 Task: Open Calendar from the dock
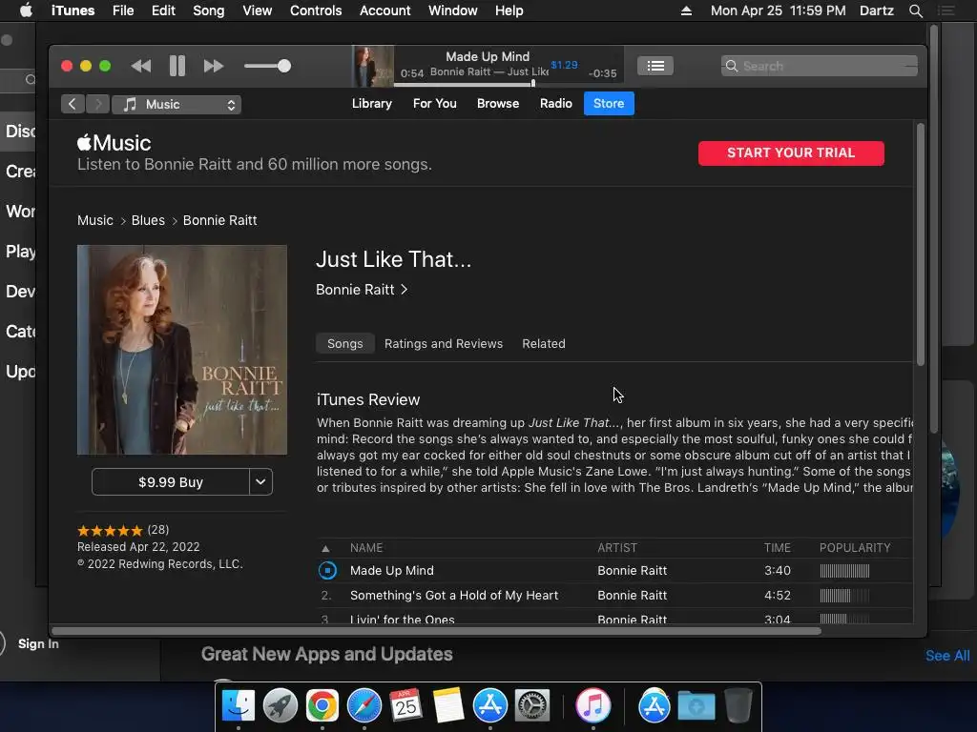(406, 705)
